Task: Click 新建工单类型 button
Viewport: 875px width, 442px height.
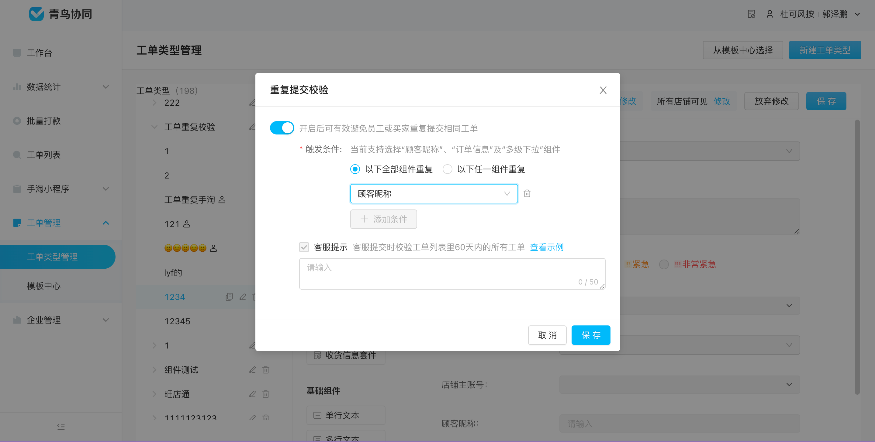Action: click(825, 50)
